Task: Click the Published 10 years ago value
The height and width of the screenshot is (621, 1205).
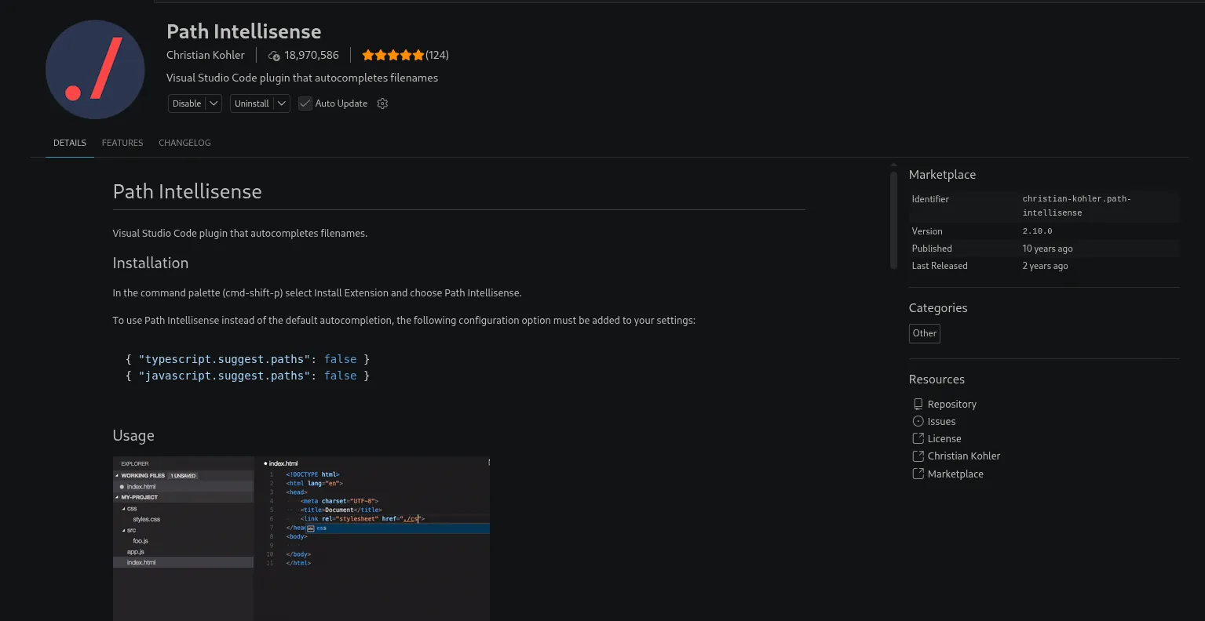Action: point(1047,249)
